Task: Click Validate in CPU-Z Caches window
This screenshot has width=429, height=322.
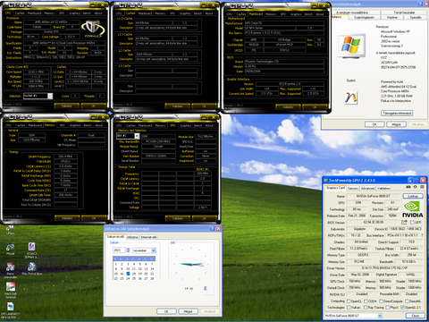Action: click(177, 106)
